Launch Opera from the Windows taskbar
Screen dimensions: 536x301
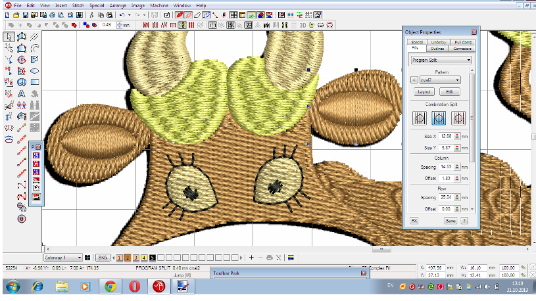pyautogui.click(x=134, y=287)
